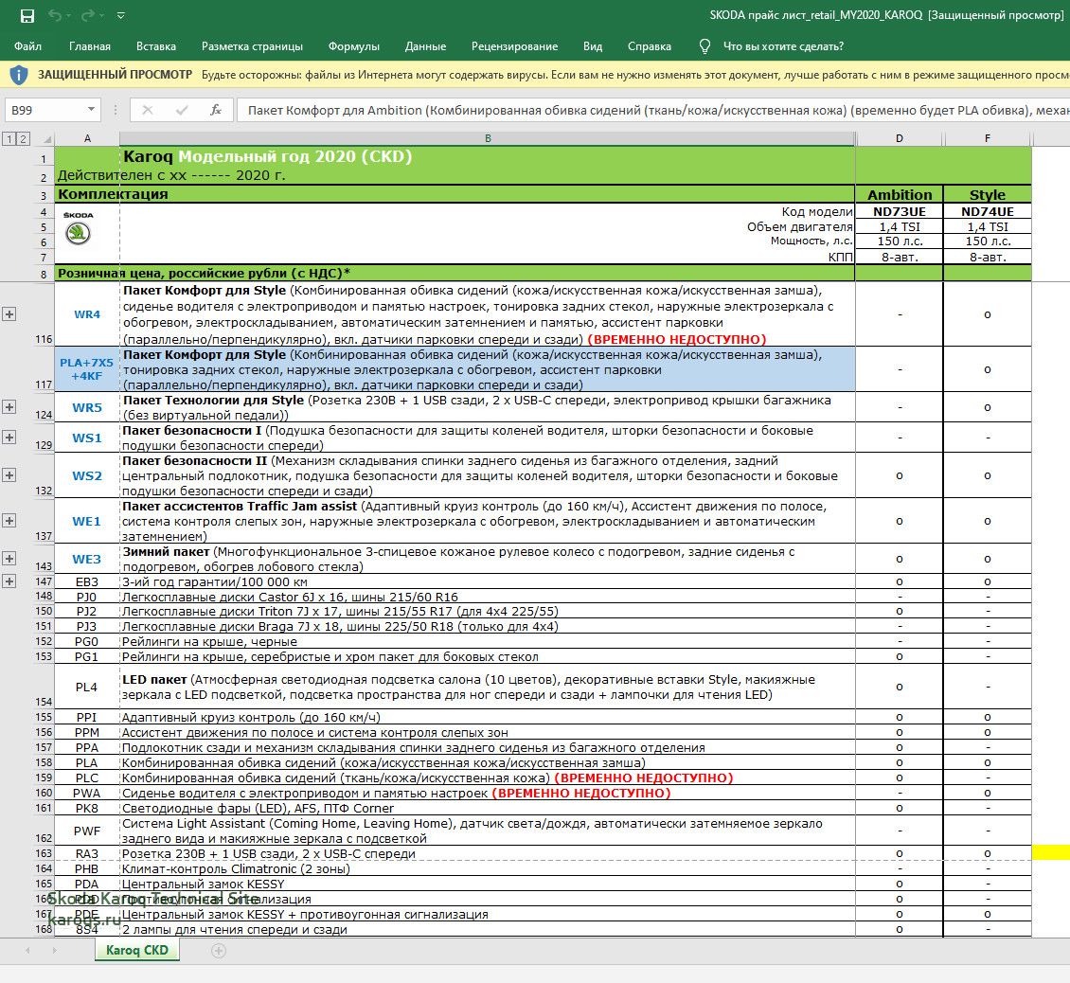Select column A header
Image resolution: width=1070 pixels, height=983 pixels.
tap(87, 138)
